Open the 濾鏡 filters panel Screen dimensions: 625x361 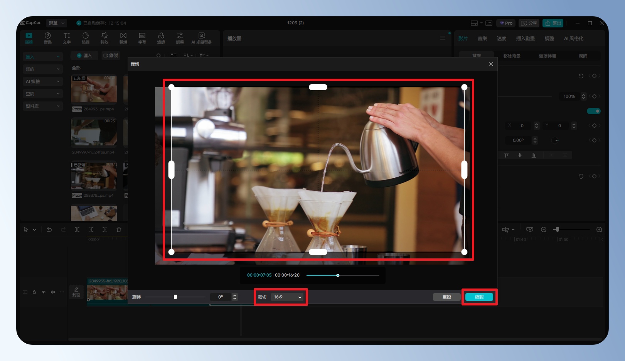161,38
